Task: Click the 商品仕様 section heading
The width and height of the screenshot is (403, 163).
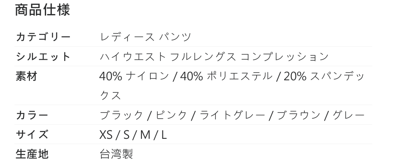Action: tap(42, 10)
